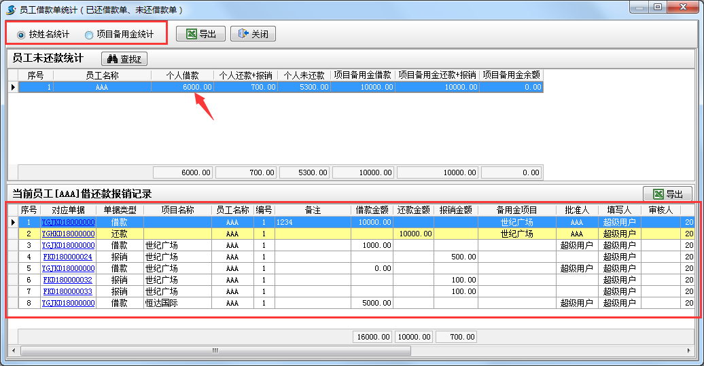Open link FKD180000024 in row 4
Screen dimensions: 704x366
coord(68,257)
